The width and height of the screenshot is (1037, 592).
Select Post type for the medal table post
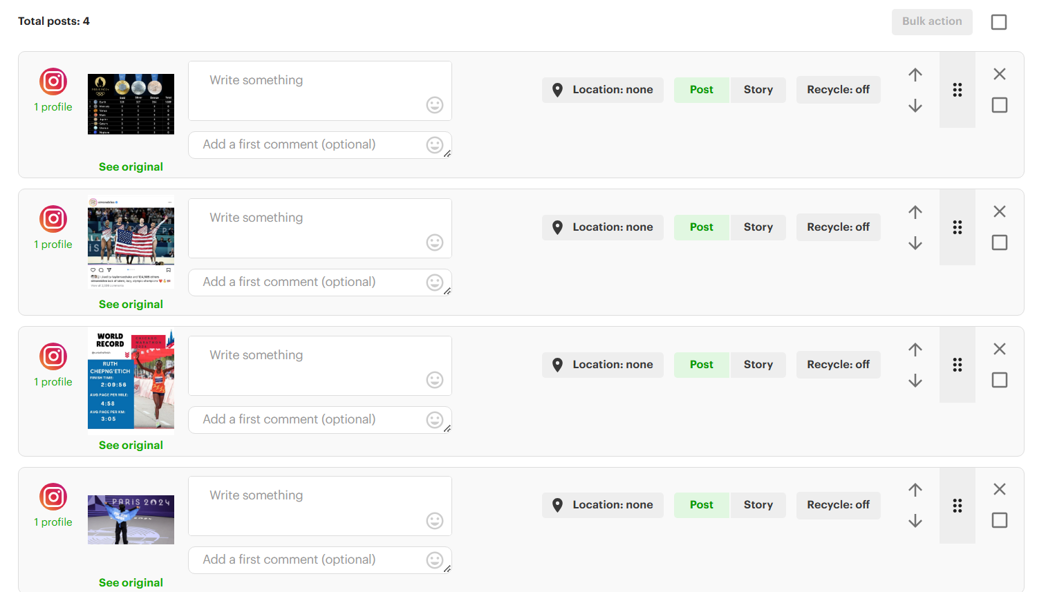pyautogui.click(x=702, y=90)
